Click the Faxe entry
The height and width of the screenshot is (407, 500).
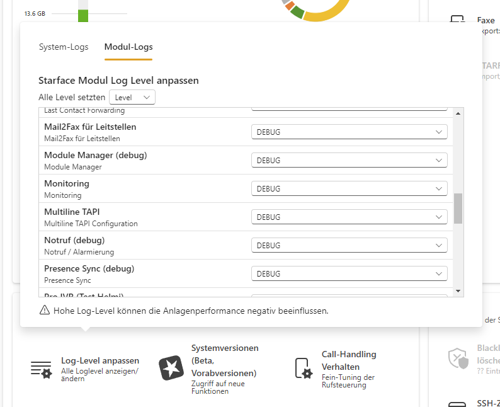pos(486,20)
